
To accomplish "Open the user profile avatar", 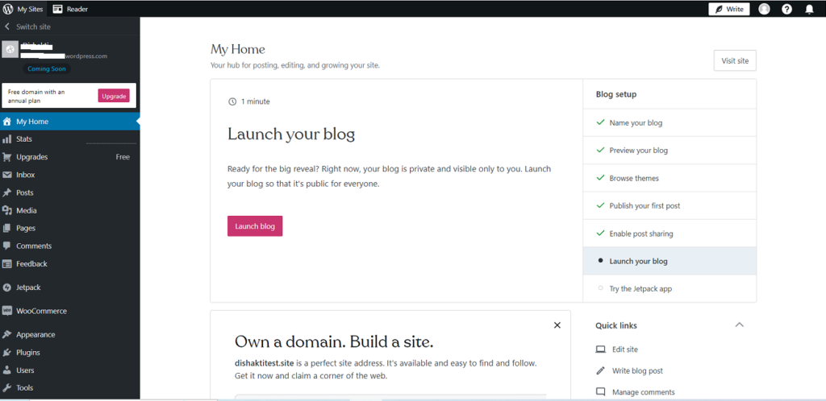I will pos(764,9).
